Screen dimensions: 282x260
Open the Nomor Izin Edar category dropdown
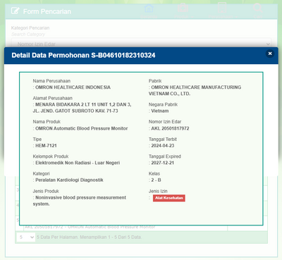pos(141,44)
